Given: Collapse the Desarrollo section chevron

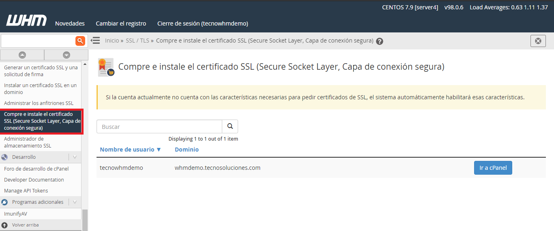Looking at the screenshot, I should [75, 157].
